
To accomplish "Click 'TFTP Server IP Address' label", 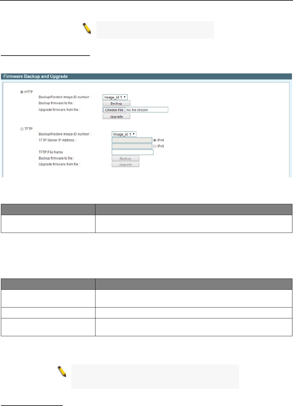I will 57,140.
